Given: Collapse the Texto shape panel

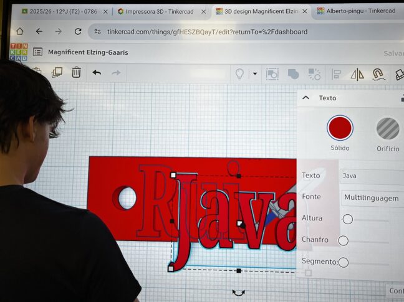Looking at the screenshot, I should click(305, 98).
